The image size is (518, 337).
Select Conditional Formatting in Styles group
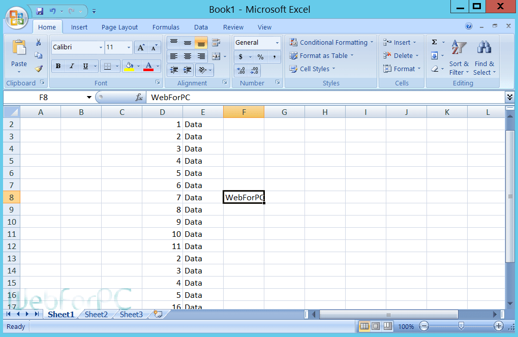pos(331,42)
